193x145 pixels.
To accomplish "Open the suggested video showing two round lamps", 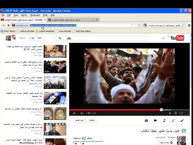I will click(55, 114).
